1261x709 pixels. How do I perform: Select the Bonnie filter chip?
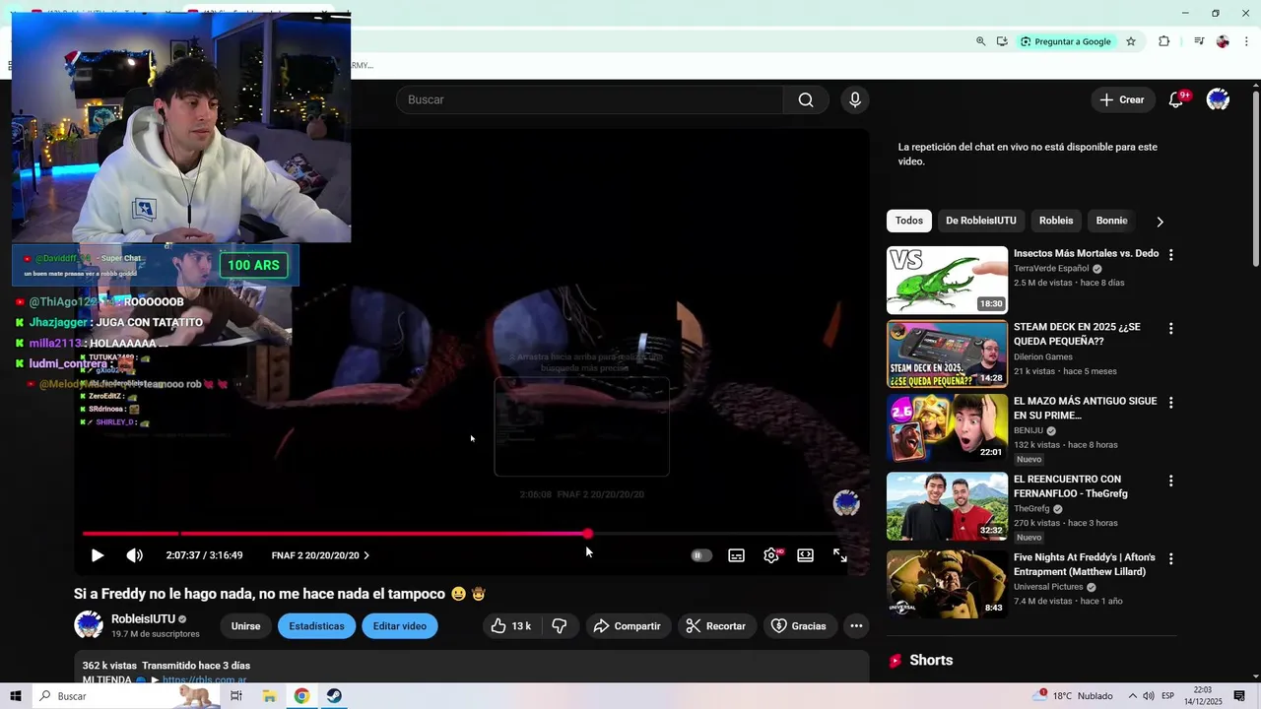pyautogui.click(x=1111, y=221)
